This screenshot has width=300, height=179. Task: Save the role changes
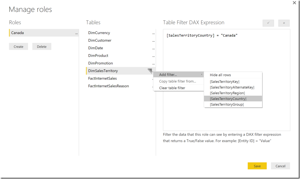(x=257, y=166)
